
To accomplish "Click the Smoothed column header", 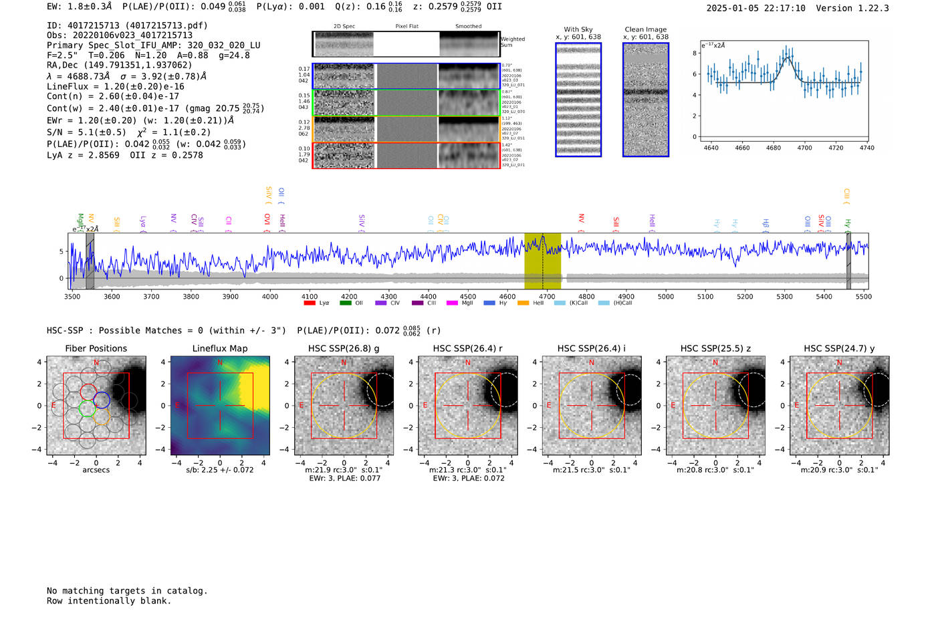I will [x=468, y=27].
